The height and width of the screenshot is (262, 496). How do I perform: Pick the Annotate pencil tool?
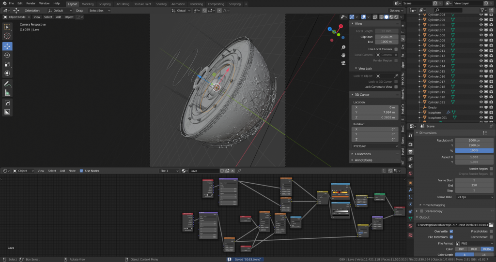[x=7, y=84]
